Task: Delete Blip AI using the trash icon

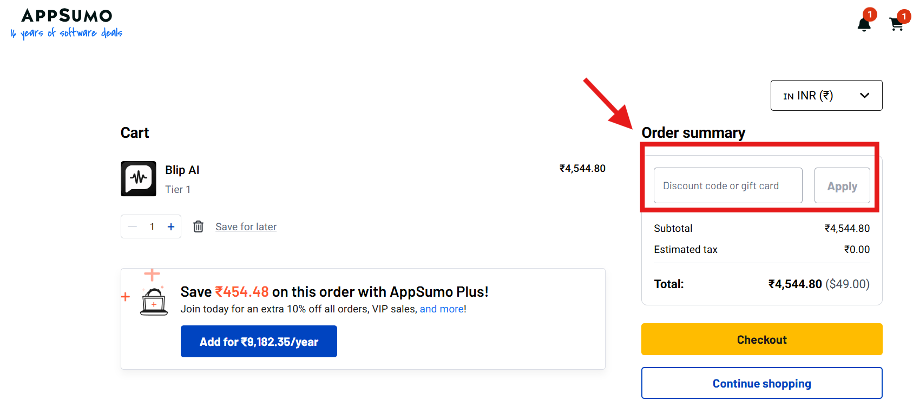Action: (198, 226)
